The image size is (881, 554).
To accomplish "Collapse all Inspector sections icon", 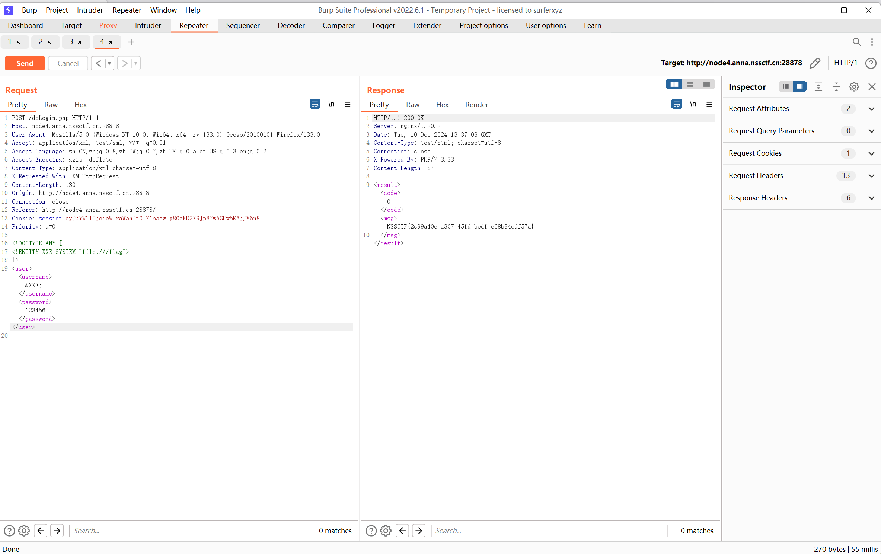I will (836, 87).
